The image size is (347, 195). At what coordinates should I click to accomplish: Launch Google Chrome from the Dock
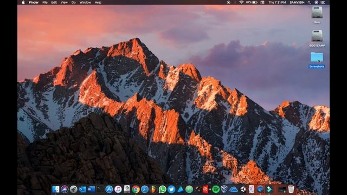[x=136, y=189]
